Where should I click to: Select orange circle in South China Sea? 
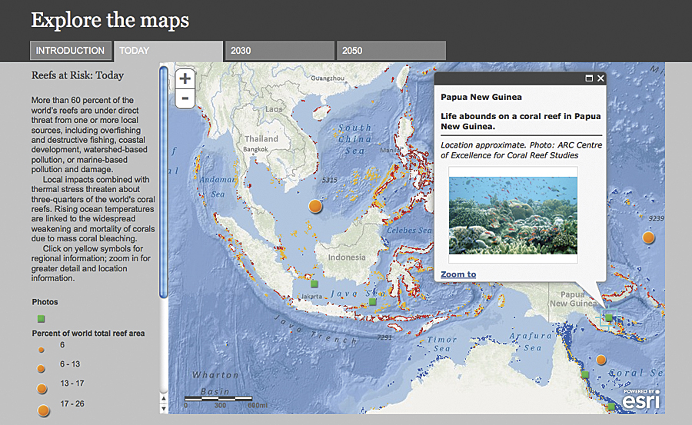tap(315, 206)
